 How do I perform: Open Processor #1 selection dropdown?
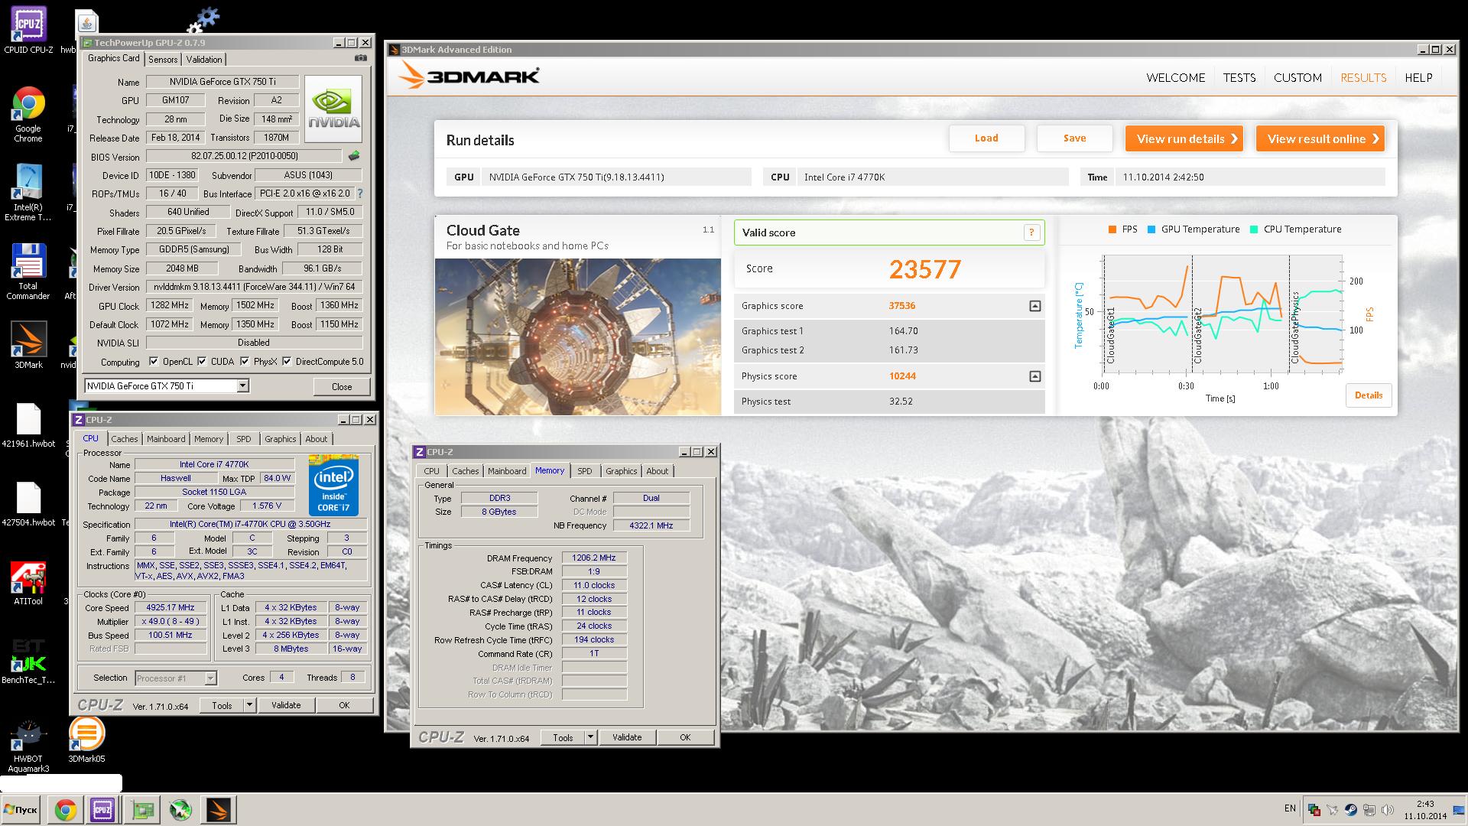click(x=210, y=678)
